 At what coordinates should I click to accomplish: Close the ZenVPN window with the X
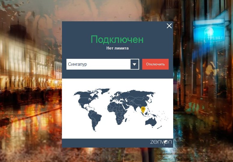click(169, 26)
